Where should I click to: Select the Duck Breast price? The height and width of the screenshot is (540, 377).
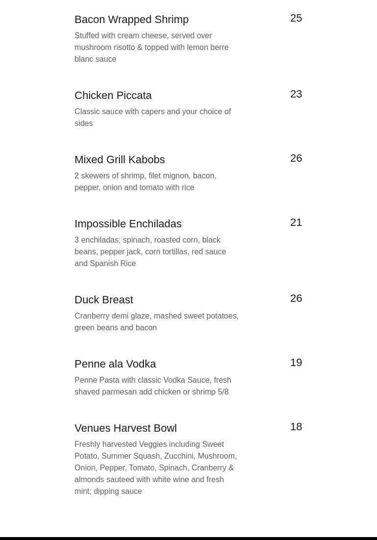click(296, 298)
